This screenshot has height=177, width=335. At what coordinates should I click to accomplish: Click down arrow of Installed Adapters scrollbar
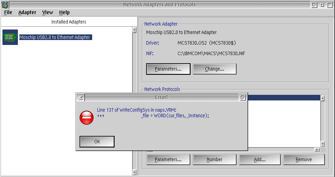coord(134,172)
